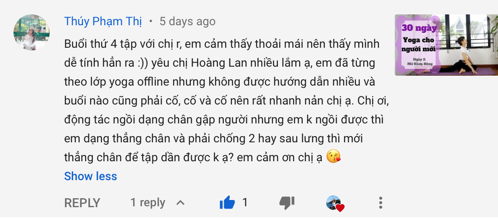Image resolution: width=498 pixels, height=218 pixels.
Task: Click the kissing face emoji in comment
Action: (333, 157)
